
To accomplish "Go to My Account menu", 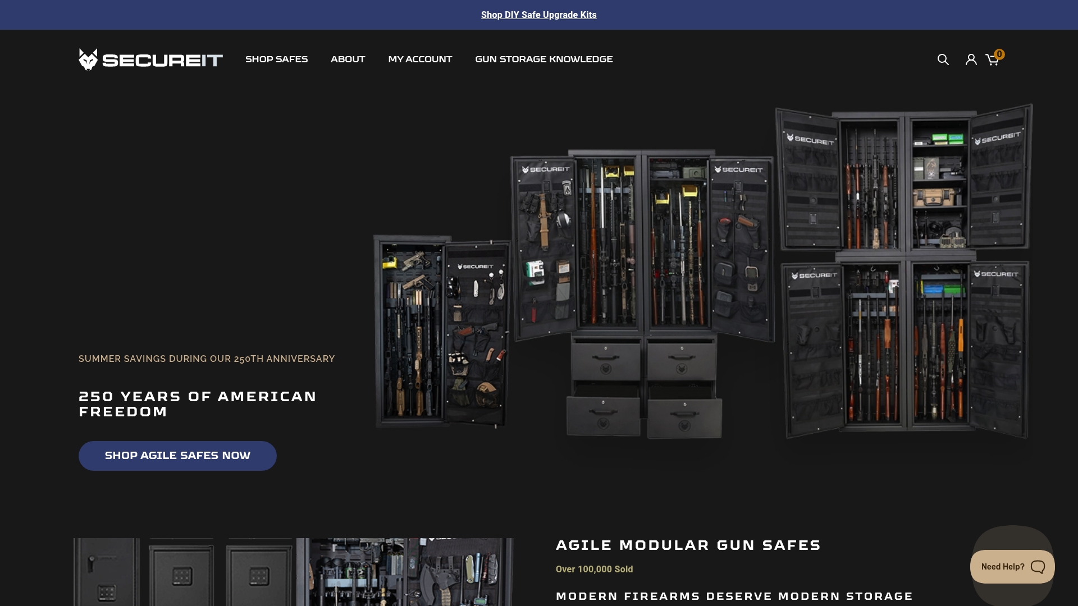I will click(420, 59).
